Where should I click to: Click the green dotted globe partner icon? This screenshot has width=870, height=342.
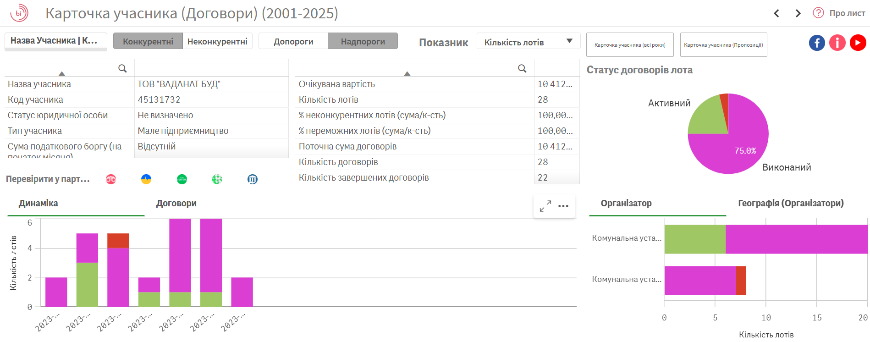pyautogui.click(x=217, y=179)
